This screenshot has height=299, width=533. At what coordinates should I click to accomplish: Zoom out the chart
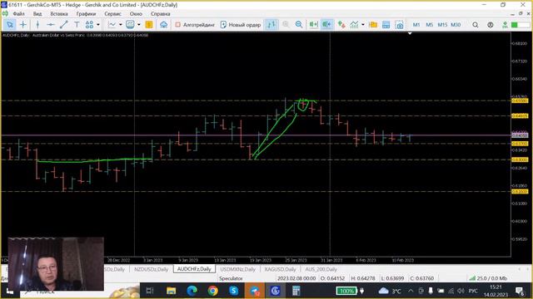click(x=299, y=24)
